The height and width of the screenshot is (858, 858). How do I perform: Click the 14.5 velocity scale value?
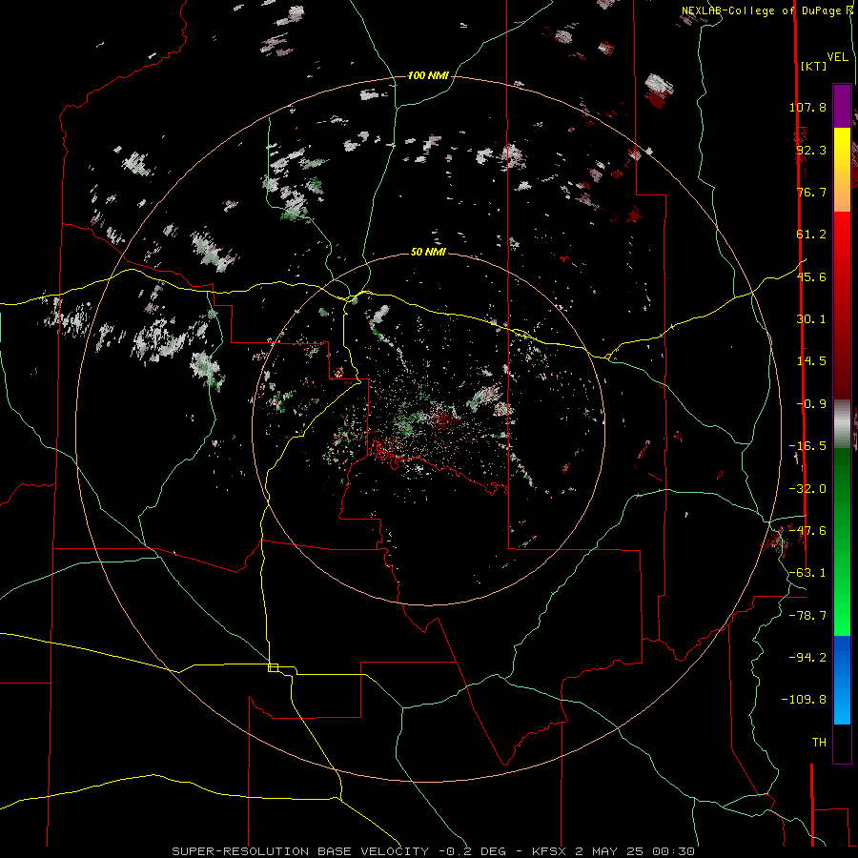coord(811,361)
